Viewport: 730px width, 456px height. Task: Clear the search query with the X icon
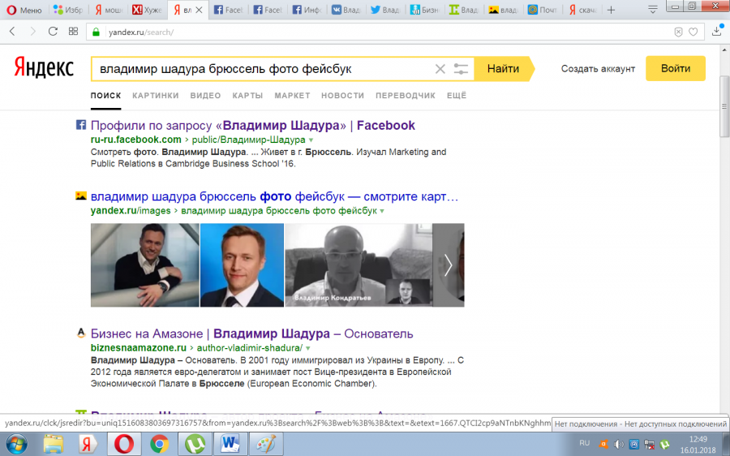click(440, 69)
